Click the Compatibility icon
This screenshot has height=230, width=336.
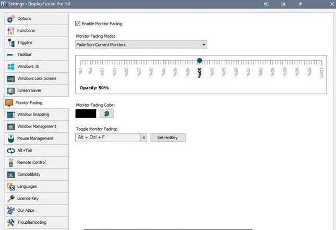click(11, 175)
